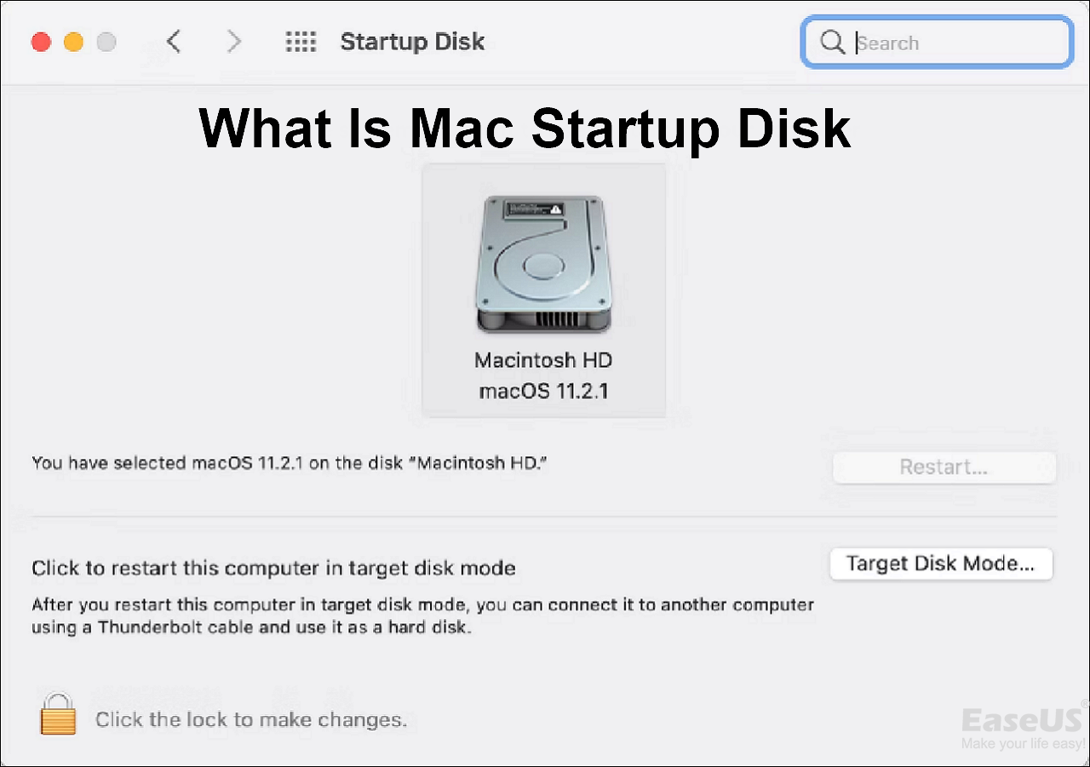Click the forward navigation arrow
Screen dimensions: 1090x767
(233, 41)
